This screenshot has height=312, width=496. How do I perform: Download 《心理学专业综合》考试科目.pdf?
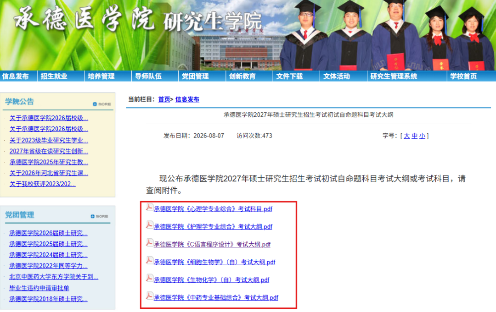point(213,209)
